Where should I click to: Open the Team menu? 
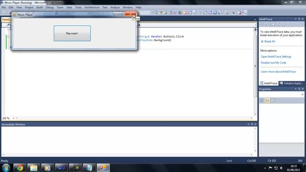(60, 8)
